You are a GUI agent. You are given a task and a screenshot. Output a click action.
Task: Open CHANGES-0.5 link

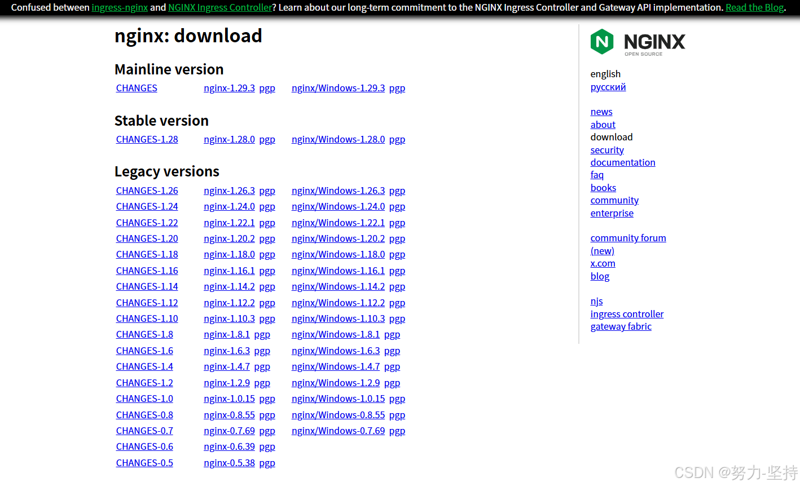click(144, 463)
